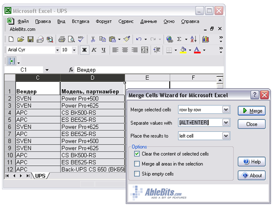Click the Open folder icon
273x206 pixels.
(x=20, y=39)
